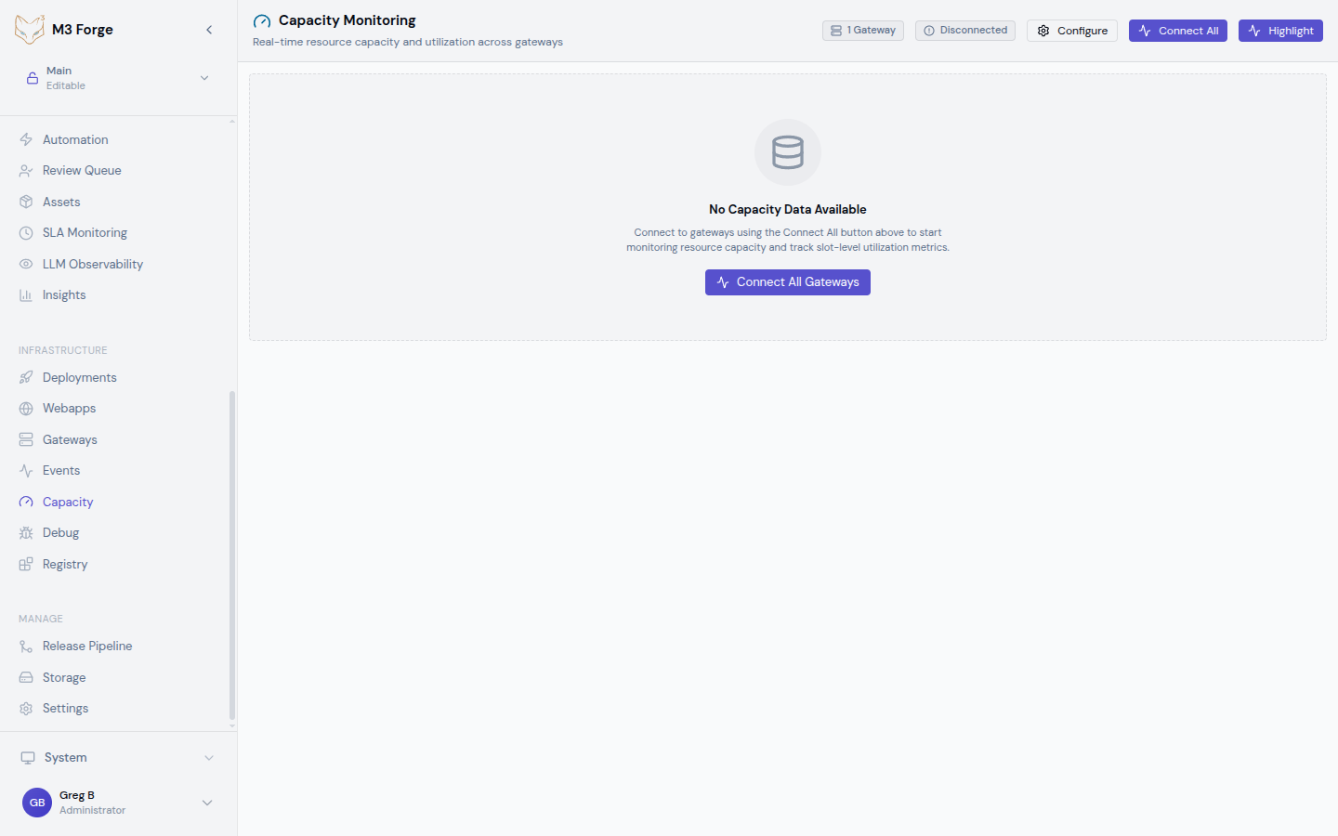1338x836 pixels.
Task: Open the Configure settings button
Action: tap(1071, 31)
